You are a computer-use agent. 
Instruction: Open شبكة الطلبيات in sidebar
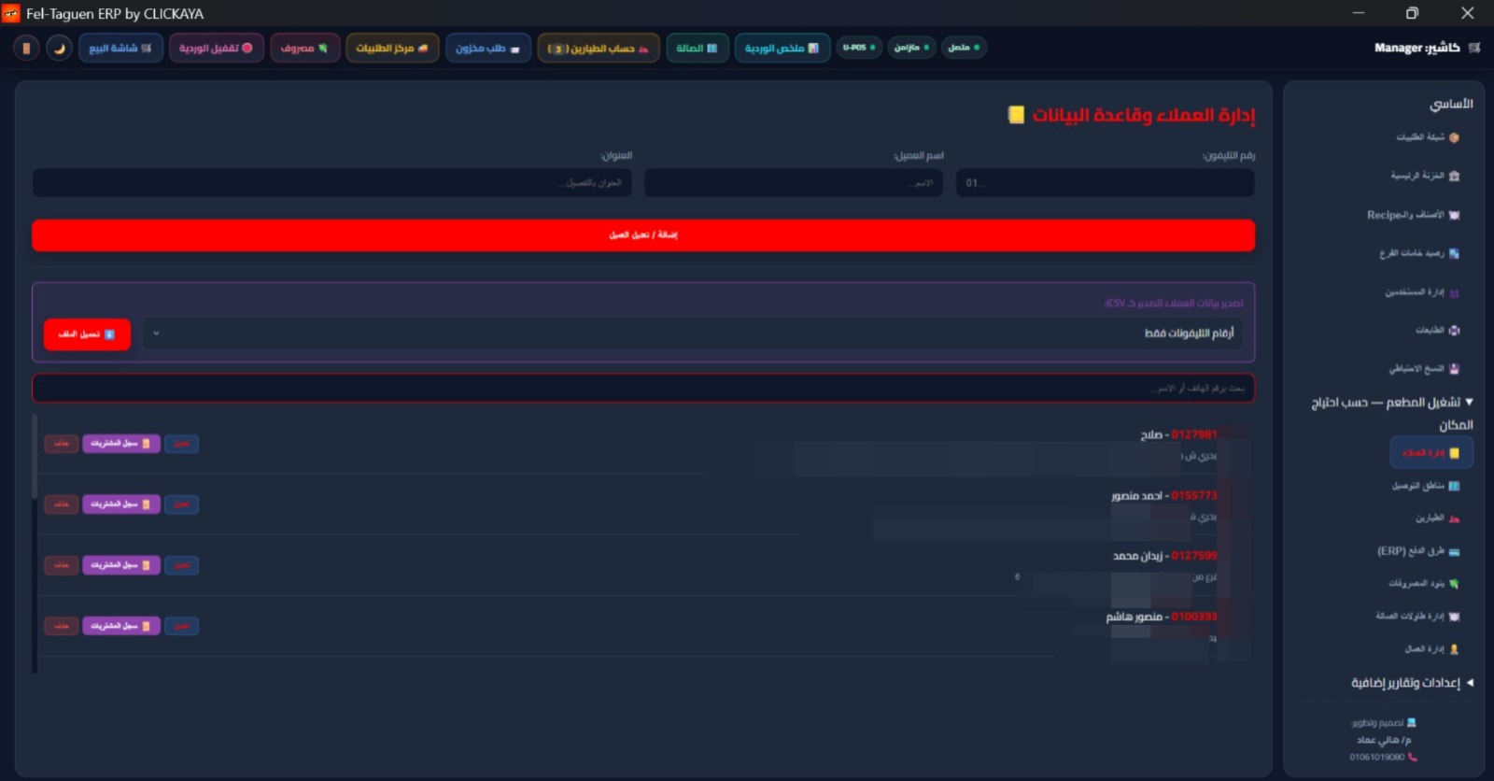[1427, 137]
